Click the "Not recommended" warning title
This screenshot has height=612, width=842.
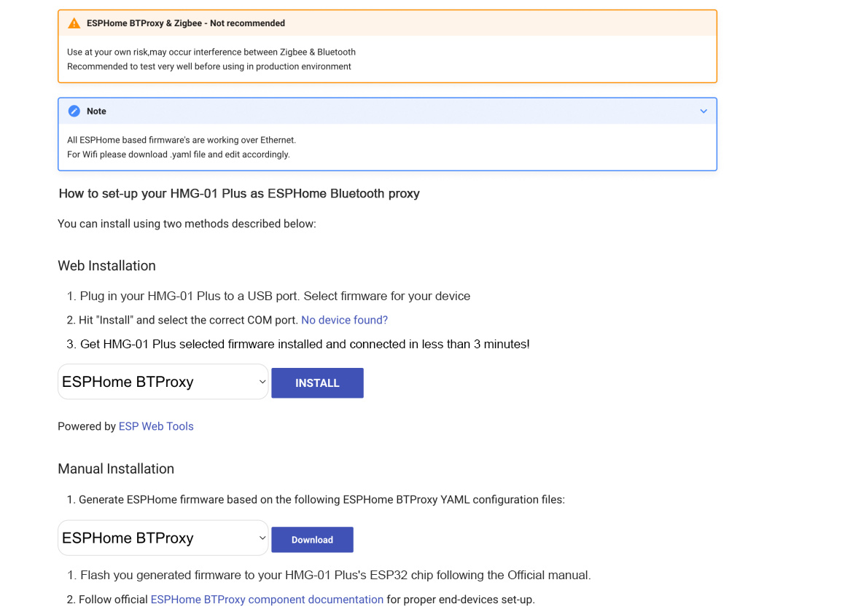(185, 23)
